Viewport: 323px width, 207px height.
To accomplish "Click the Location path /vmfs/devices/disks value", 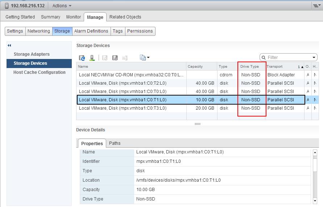I will pos(178,180).
